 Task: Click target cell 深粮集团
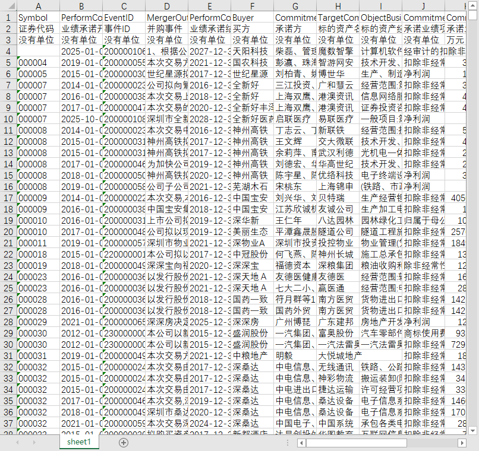[338, 266]
